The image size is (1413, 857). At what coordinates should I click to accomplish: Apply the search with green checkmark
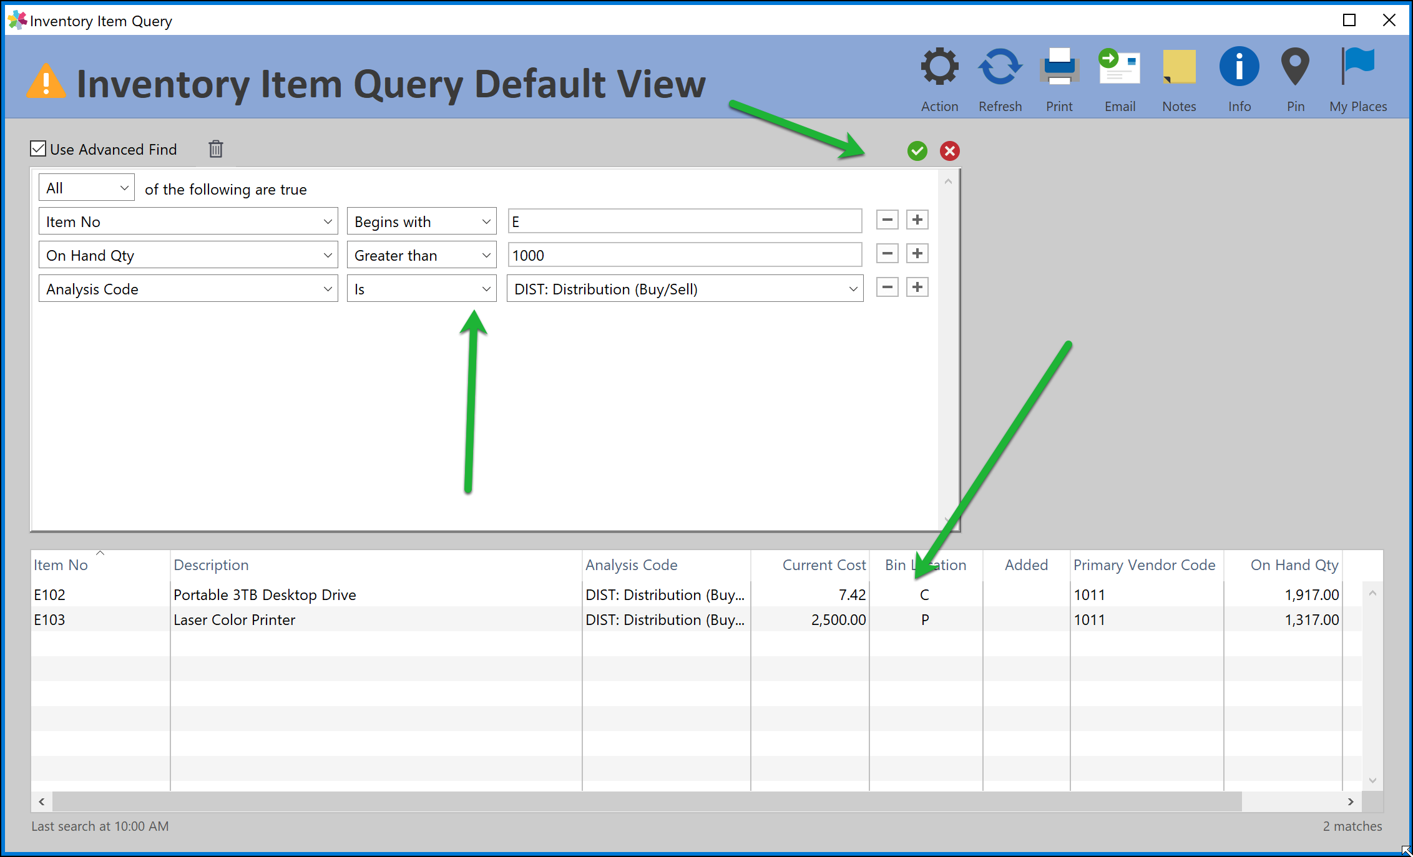pos(917,151)
